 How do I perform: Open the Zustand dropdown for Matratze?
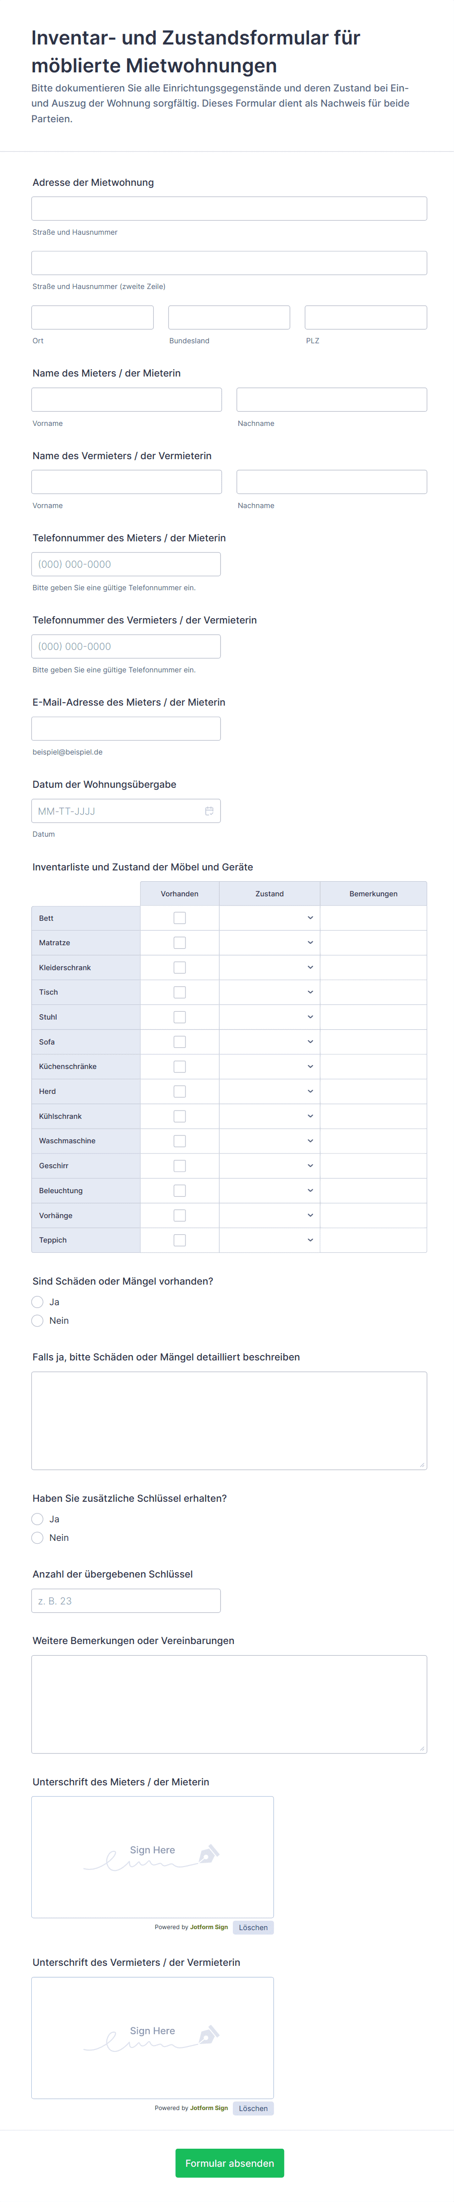(x=269, y=943)
